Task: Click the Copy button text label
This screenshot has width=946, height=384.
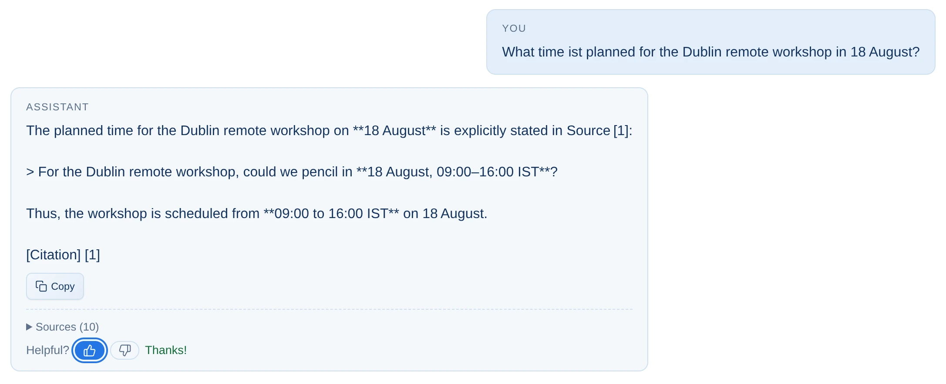Action: click(63, 286)
